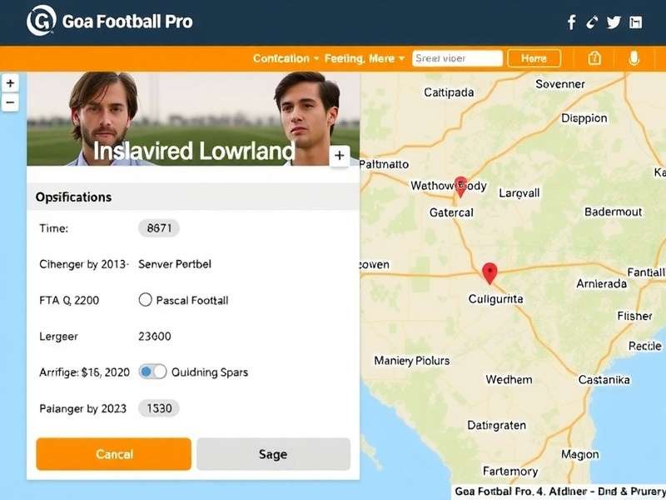Disable the Quidning Spars toggle
The height and width of the screenshot is (500, 666).
point(155,372)
